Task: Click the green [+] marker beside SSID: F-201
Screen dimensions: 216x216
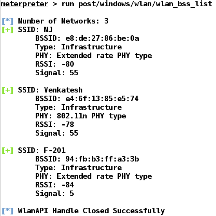Action: click(x=8, y=151)
